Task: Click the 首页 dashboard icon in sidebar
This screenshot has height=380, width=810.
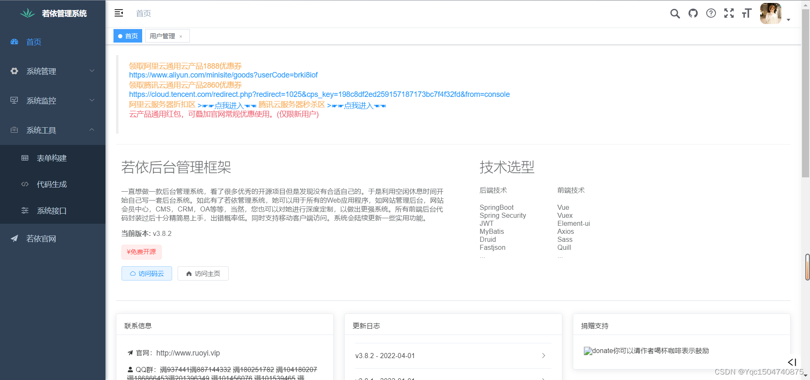Action: [x=14, y=42]
